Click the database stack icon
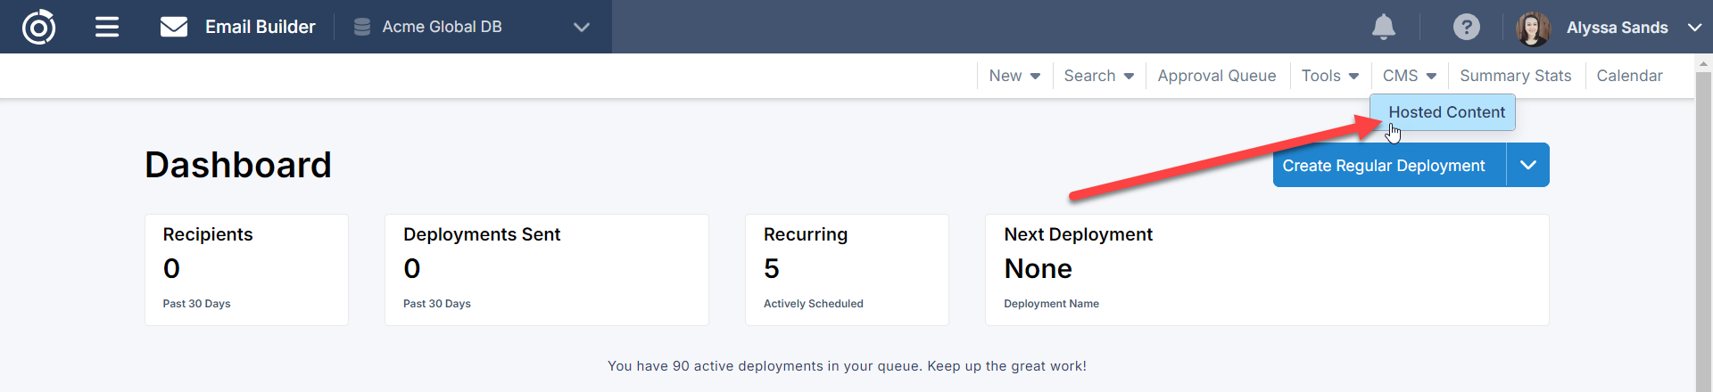 (x=362, y=27)
